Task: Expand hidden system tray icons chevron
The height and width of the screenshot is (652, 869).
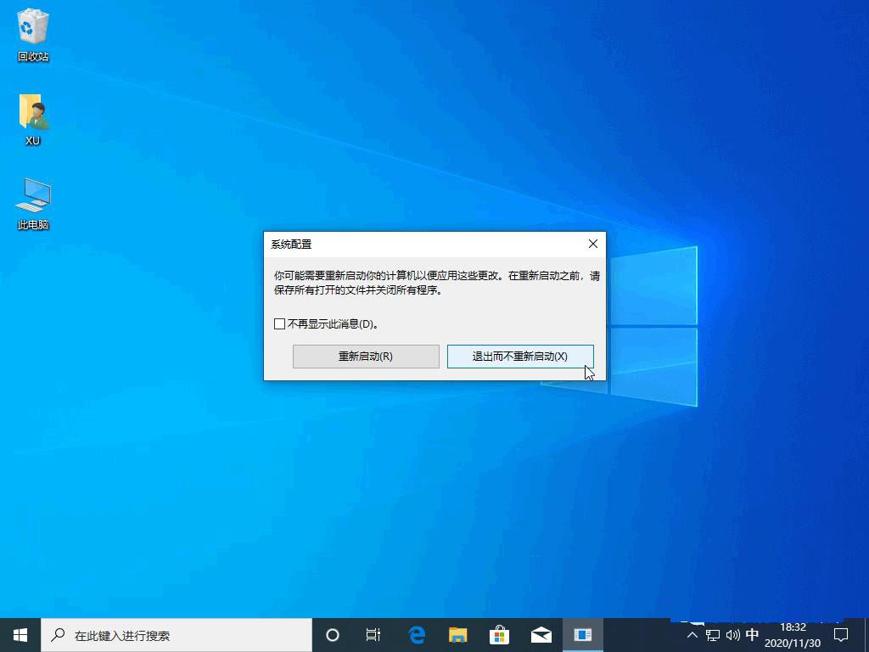Action: 692,635
